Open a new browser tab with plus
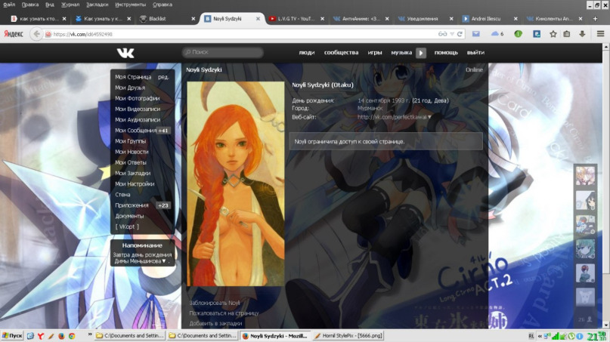 click(595, 18)
